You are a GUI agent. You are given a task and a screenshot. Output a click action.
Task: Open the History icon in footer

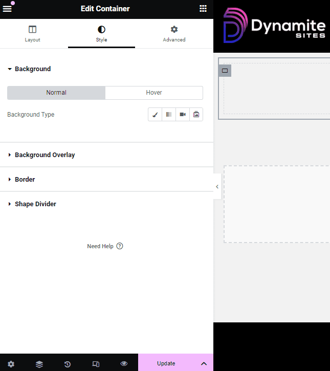(68, 364)
